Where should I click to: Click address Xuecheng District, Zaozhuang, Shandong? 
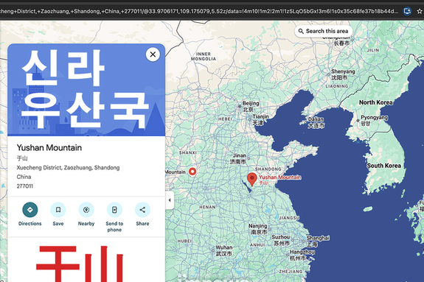coord(68,168)
